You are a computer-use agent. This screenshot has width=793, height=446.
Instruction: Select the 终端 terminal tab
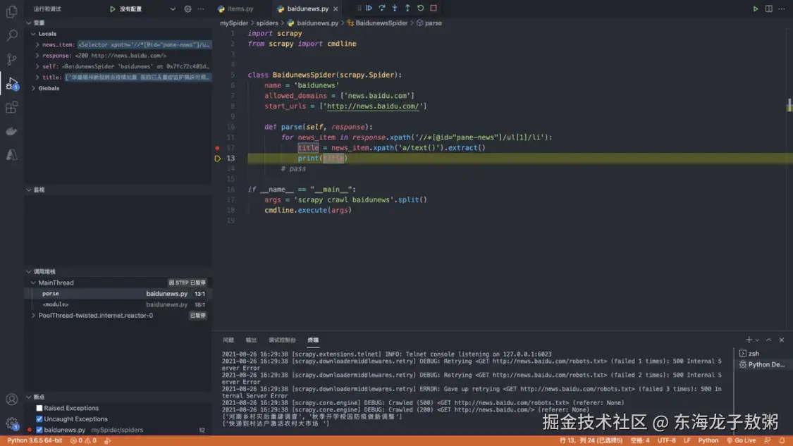click(x=313, y=340)
